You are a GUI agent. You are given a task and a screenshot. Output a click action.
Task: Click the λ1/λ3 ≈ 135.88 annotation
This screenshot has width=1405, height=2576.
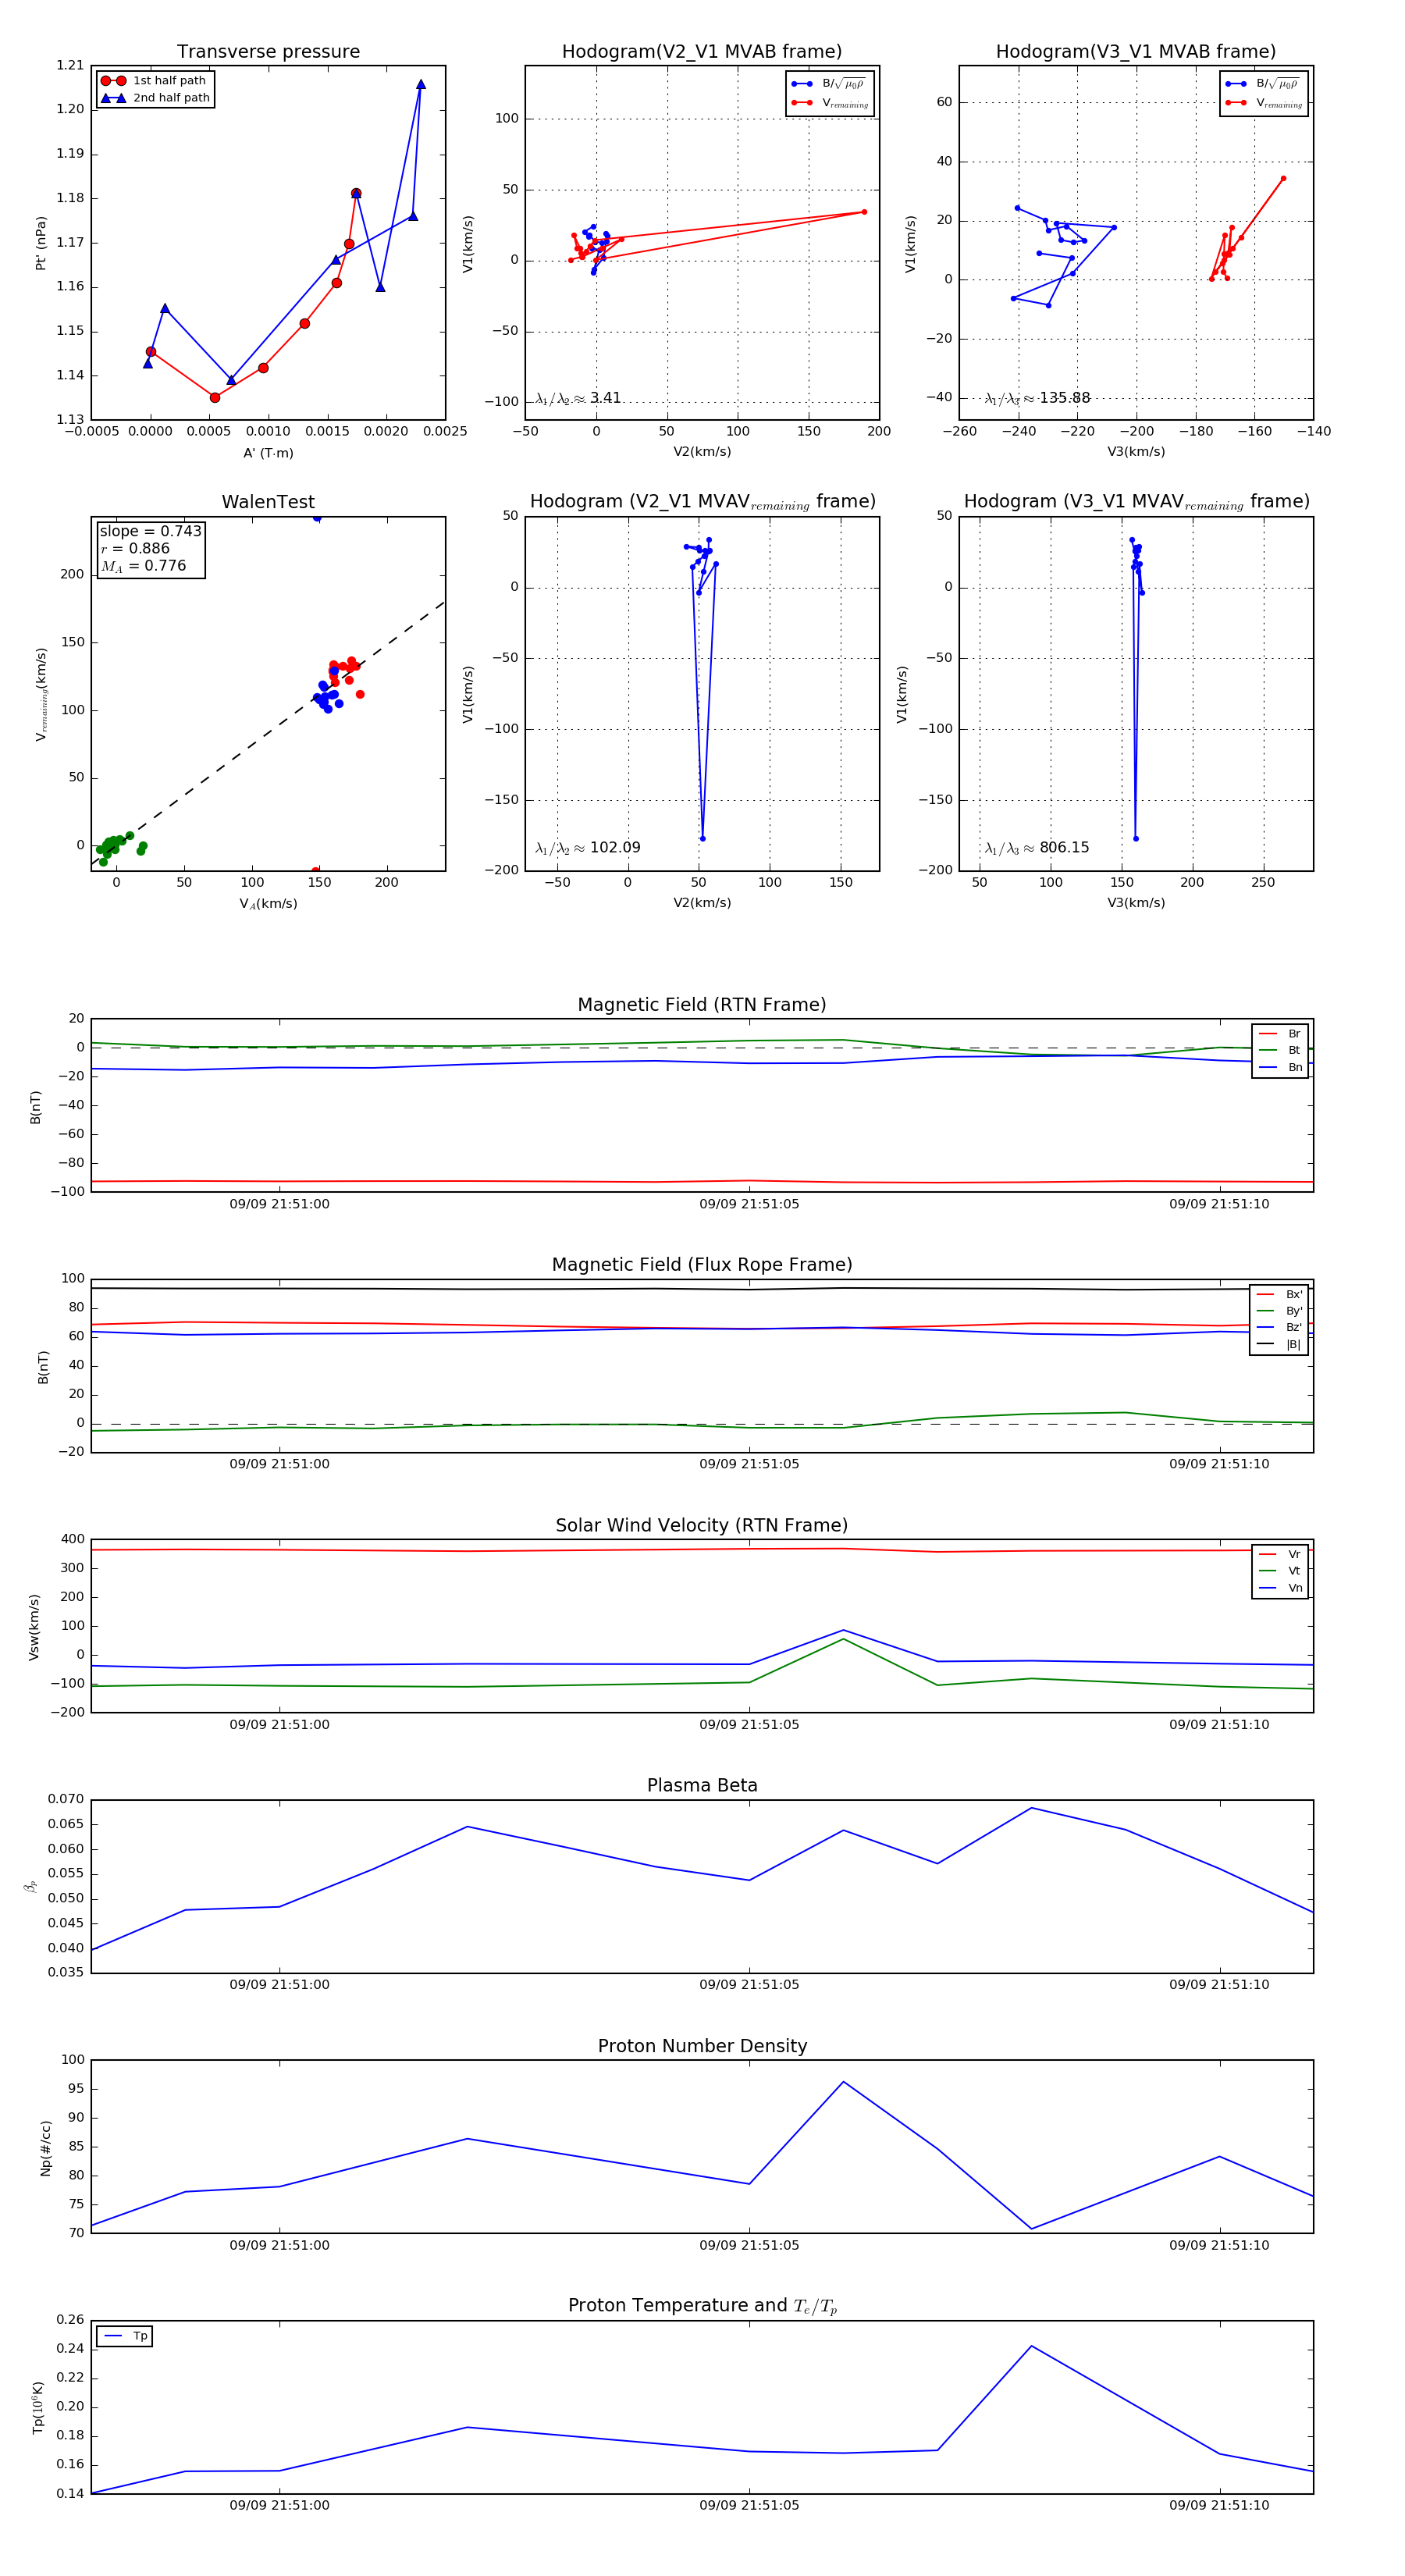pyautogui.click(x=1037, y=398)
